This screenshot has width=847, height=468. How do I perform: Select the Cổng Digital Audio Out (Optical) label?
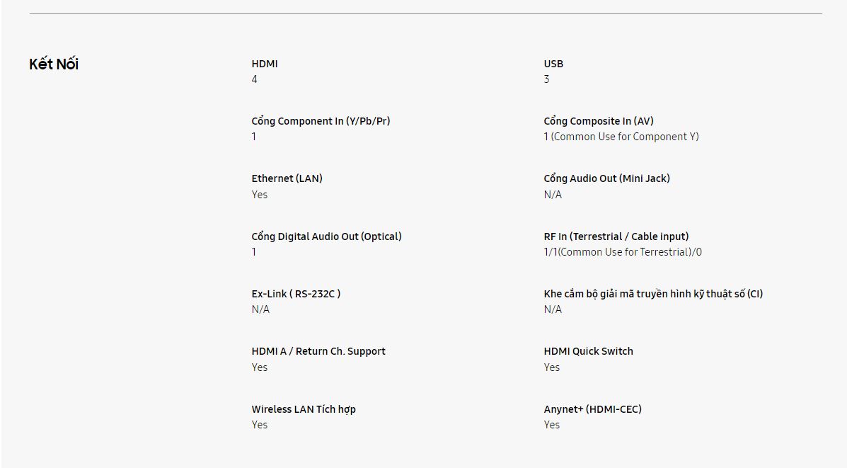click(x=326, y=236)
